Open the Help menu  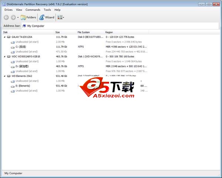pyautogui.click(x=57, y=10)
